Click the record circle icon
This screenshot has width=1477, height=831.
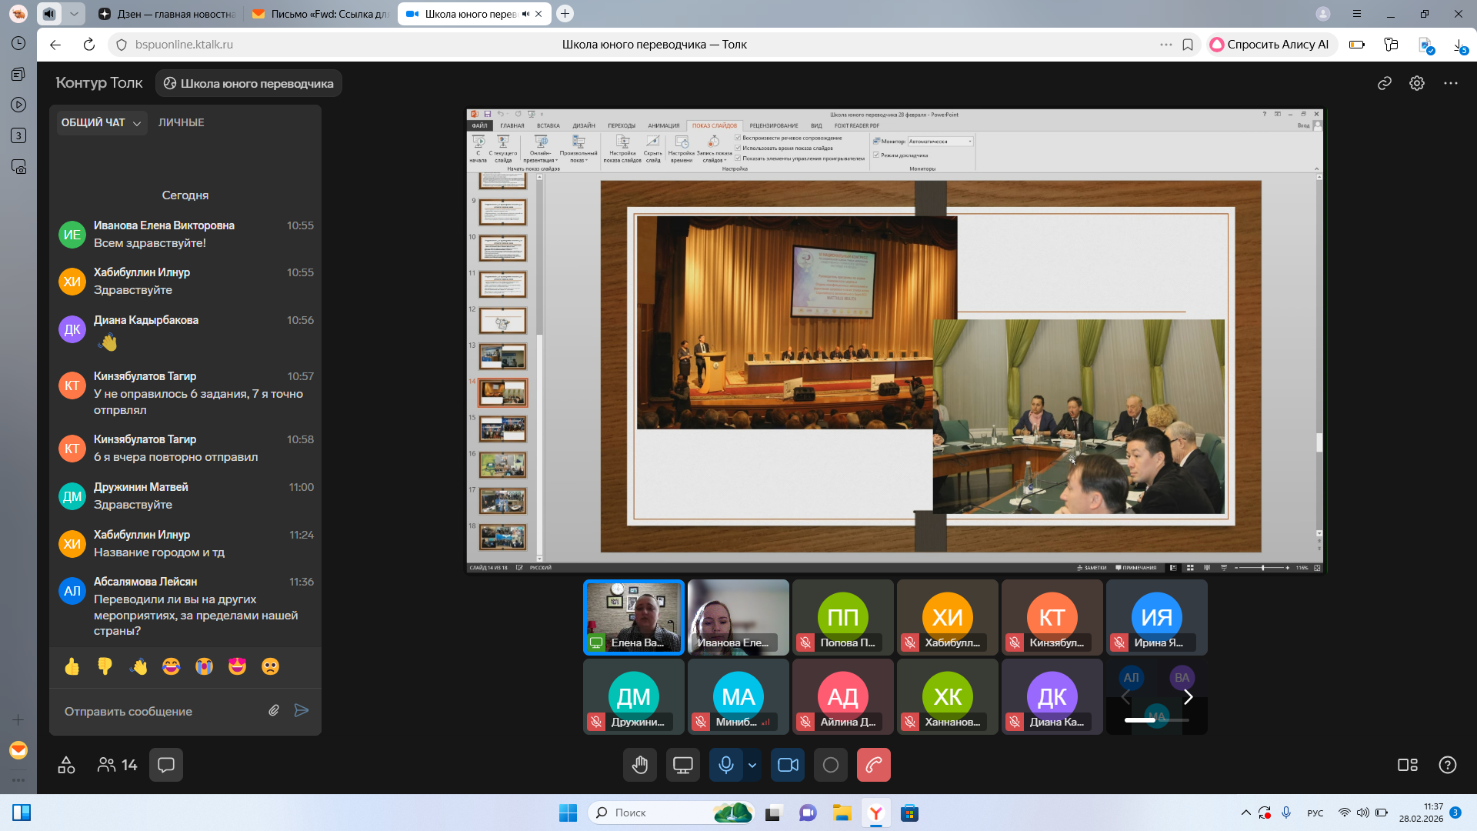[x=831, y=765]
